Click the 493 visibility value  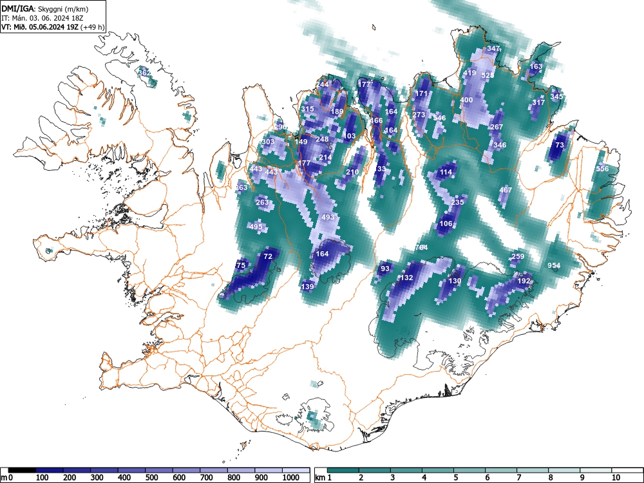coord(328,217)
